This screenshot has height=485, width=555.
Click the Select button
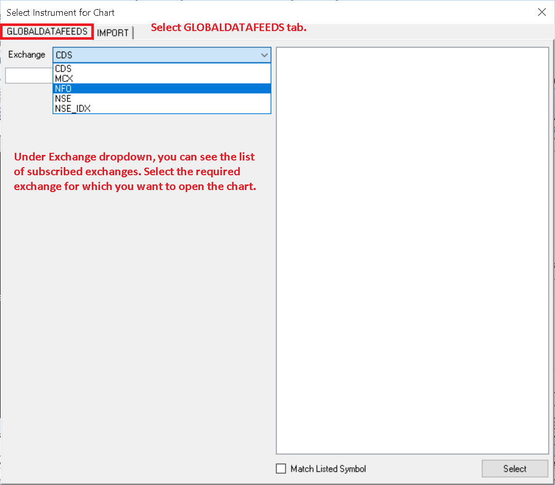515,469
